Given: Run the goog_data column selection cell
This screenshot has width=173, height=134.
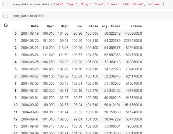Looking at the screenshot, I should (6, 4).
